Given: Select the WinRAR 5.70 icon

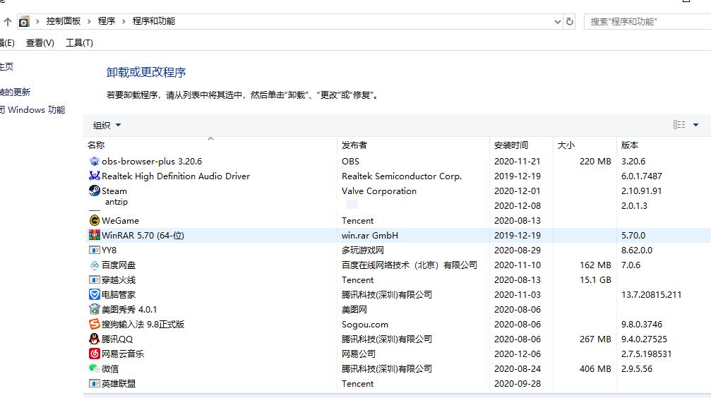Looking at the screenshot, I should [95, 235].
